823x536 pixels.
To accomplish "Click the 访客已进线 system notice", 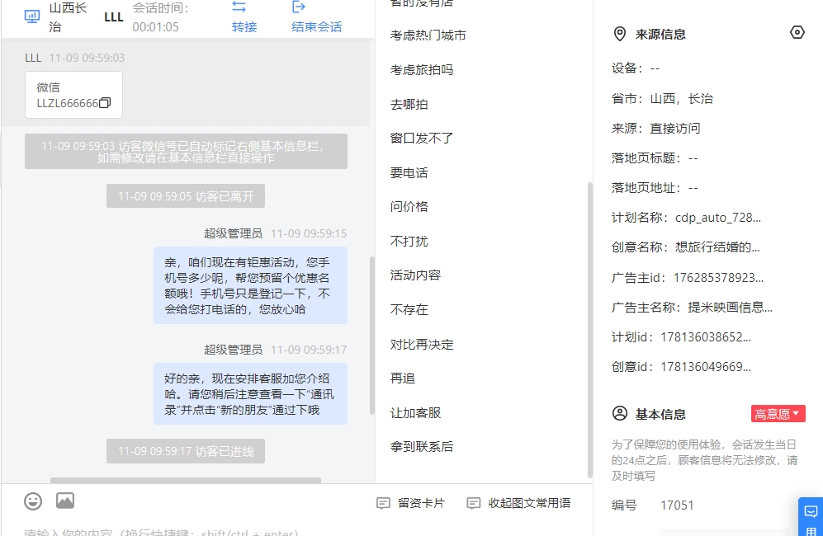I will tap(186, 451).
